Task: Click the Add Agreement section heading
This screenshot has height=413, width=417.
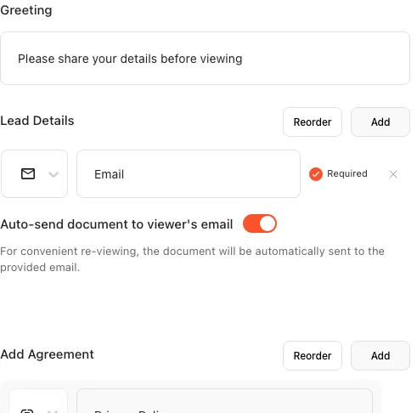Action: [47, 354]
